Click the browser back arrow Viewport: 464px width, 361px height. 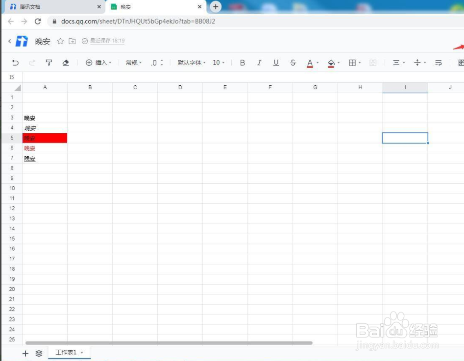11,21
